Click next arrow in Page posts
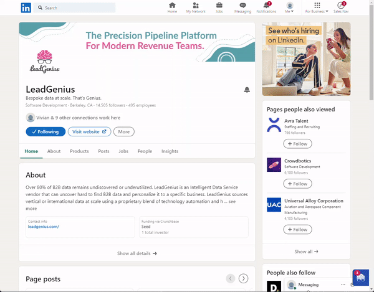The width and height of the screenshot is (374, 292). [243, 278]
